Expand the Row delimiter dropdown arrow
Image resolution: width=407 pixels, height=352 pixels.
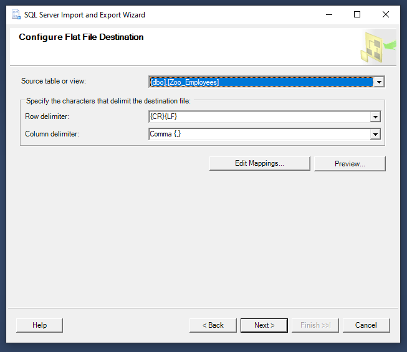tap(375, 117)
